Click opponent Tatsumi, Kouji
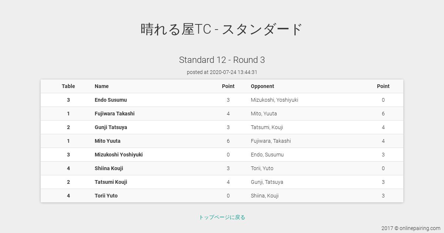 coord(267,127)
